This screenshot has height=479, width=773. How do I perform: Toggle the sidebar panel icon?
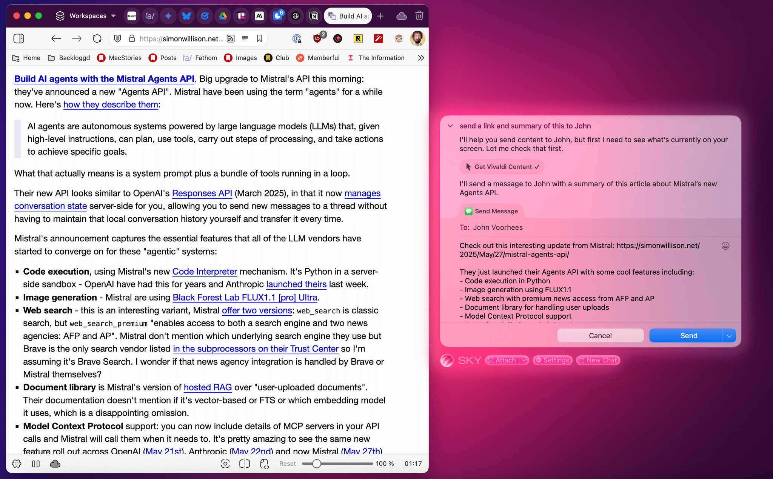pos(18,38)
